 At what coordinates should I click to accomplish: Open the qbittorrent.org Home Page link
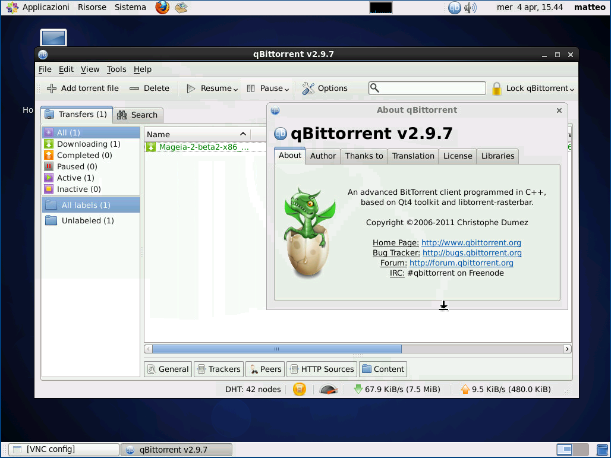coord(471,243)
